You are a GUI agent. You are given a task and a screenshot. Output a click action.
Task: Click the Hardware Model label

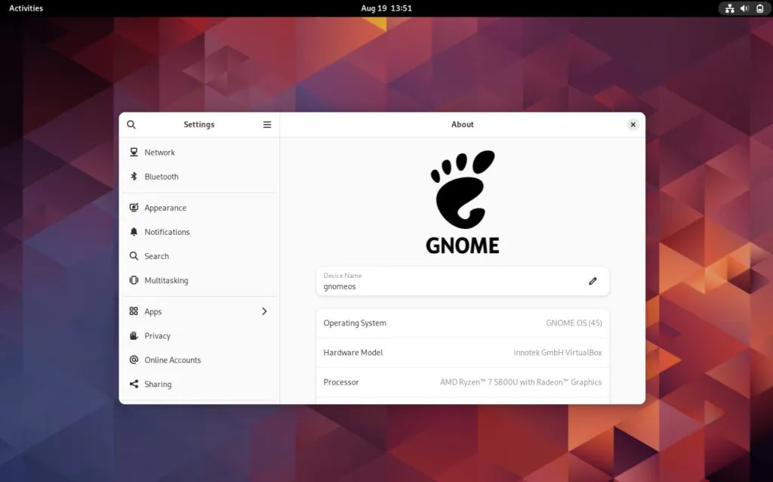pyautogui.click(x=353, y=353)
